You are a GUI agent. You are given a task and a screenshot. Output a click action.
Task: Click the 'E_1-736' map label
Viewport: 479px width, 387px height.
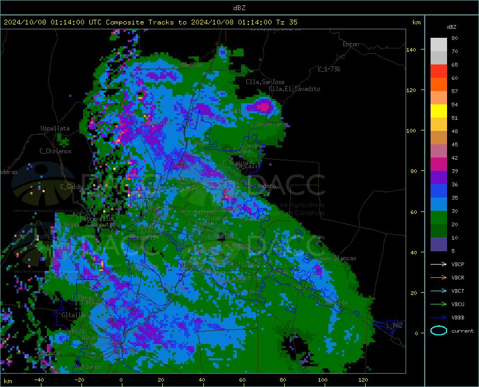pos(329,69)
